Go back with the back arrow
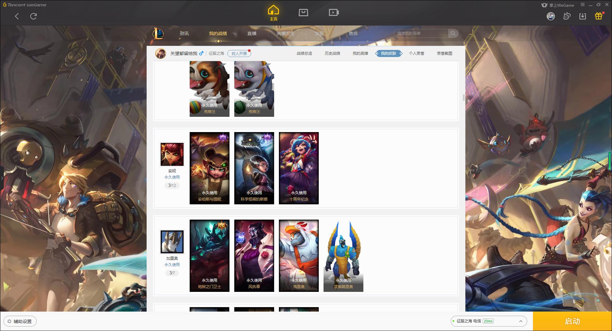Image resolution: width=612 pixels, height=331 pixels. (17, 16)
